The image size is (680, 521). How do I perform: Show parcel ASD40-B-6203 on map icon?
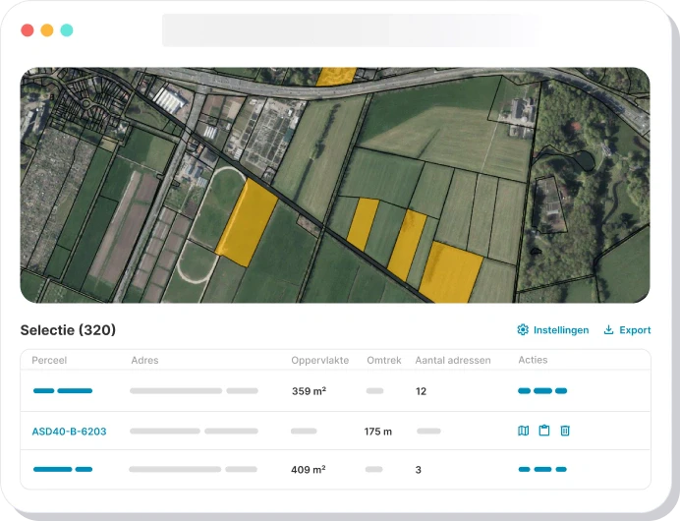click(524, 431)
